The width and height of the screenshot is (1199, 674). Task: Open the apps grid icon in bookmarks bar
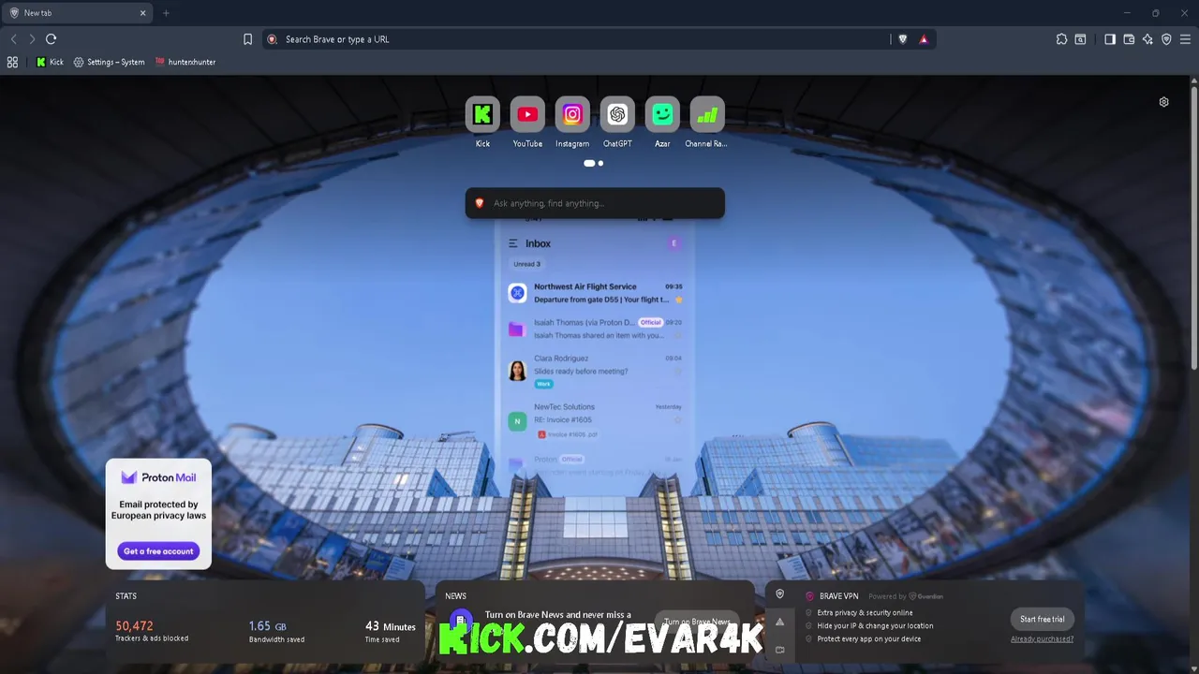point(12,62)
